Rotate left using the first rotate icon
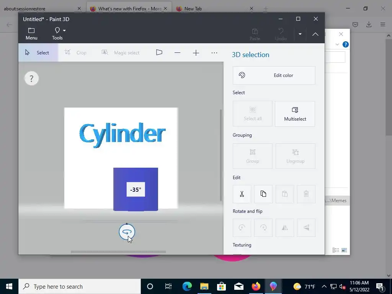392x294 pixels. click(x=242, y=228)
